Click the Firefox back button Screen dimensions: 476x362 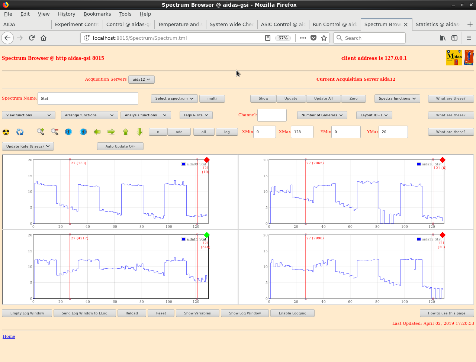[x=7, y=38]
